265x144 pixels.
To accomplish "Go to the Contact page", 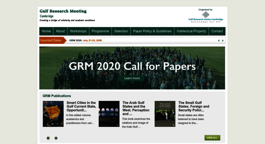I will point(217,31).
